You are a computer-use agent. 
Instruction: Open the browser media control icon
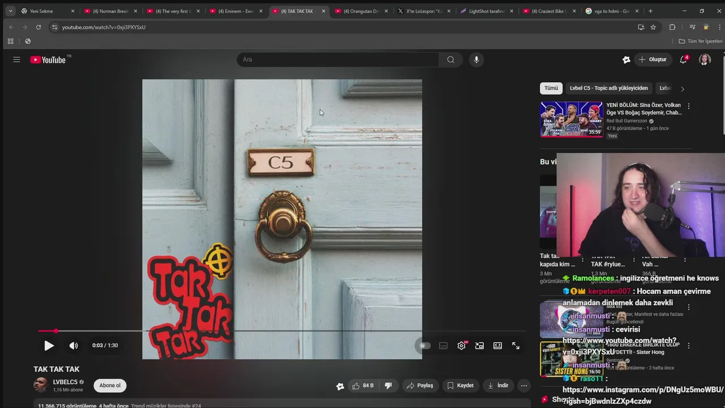click(692, 27)
